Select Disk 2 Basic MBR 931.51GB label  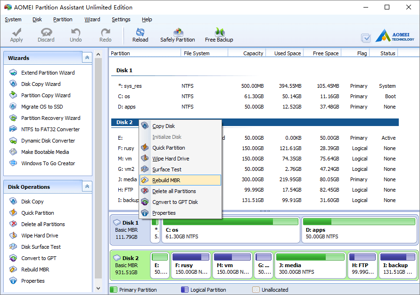(x=130, y=265)
